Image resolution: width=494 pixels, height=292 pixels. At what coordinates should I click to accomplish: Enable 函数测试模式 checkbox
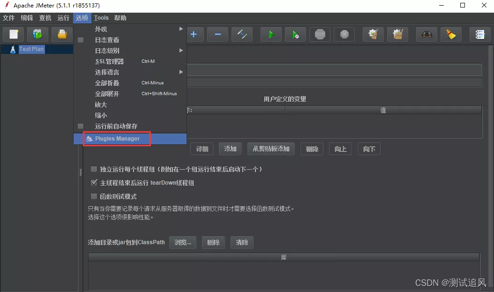coord(94,196)
